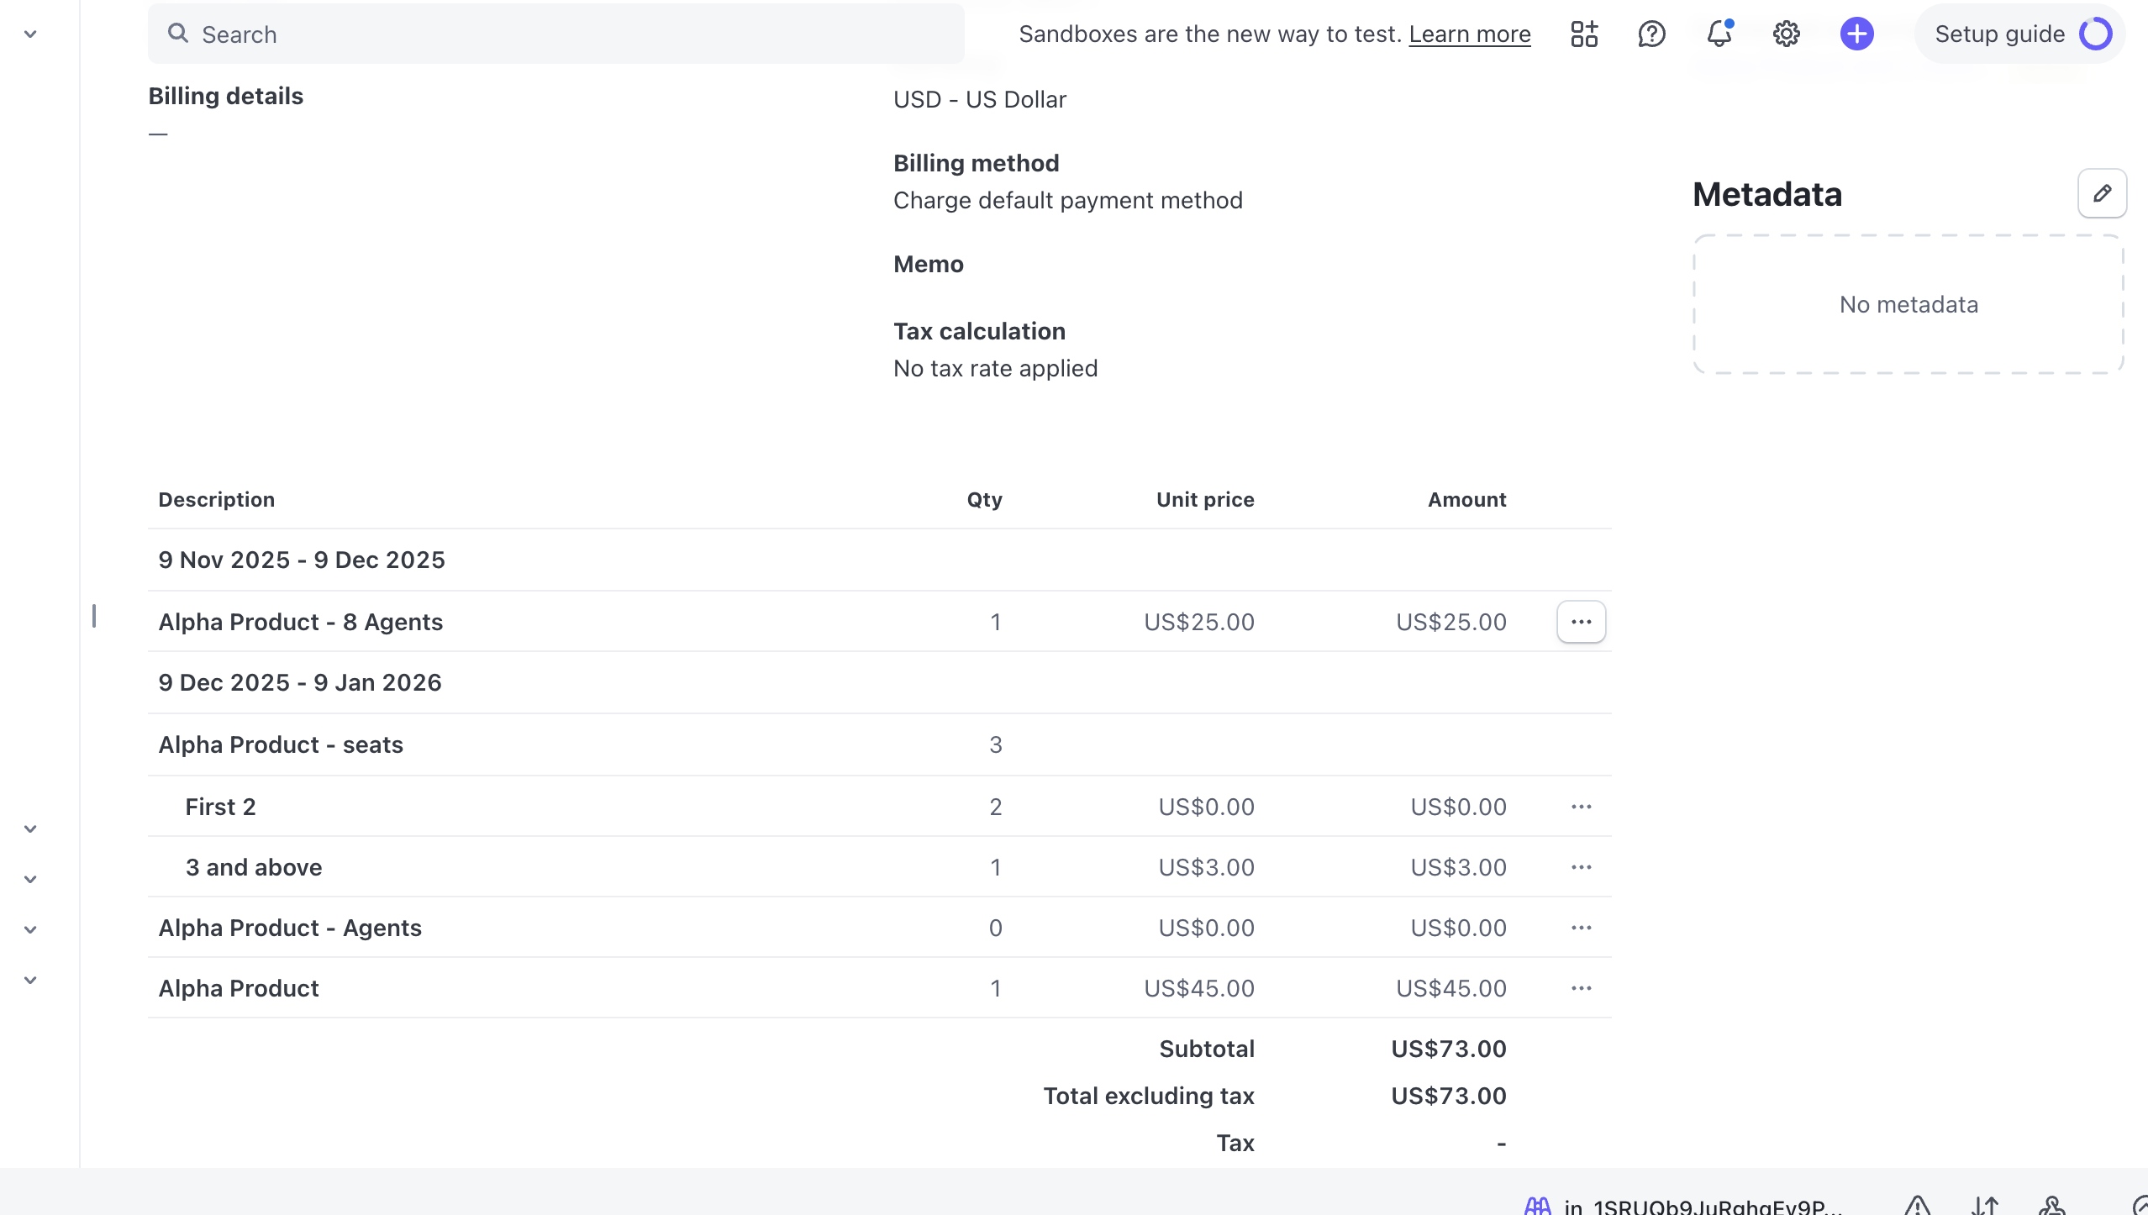2148x1215 pixels.
Task: Edit metadata with the pencil icon
Action: click(x=2102, y=194)
